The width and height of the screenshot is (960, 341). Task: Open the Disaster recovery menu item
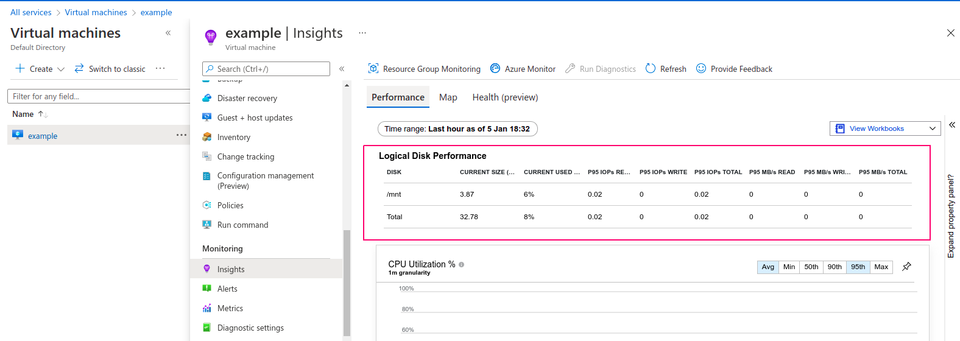click(247, 98)
